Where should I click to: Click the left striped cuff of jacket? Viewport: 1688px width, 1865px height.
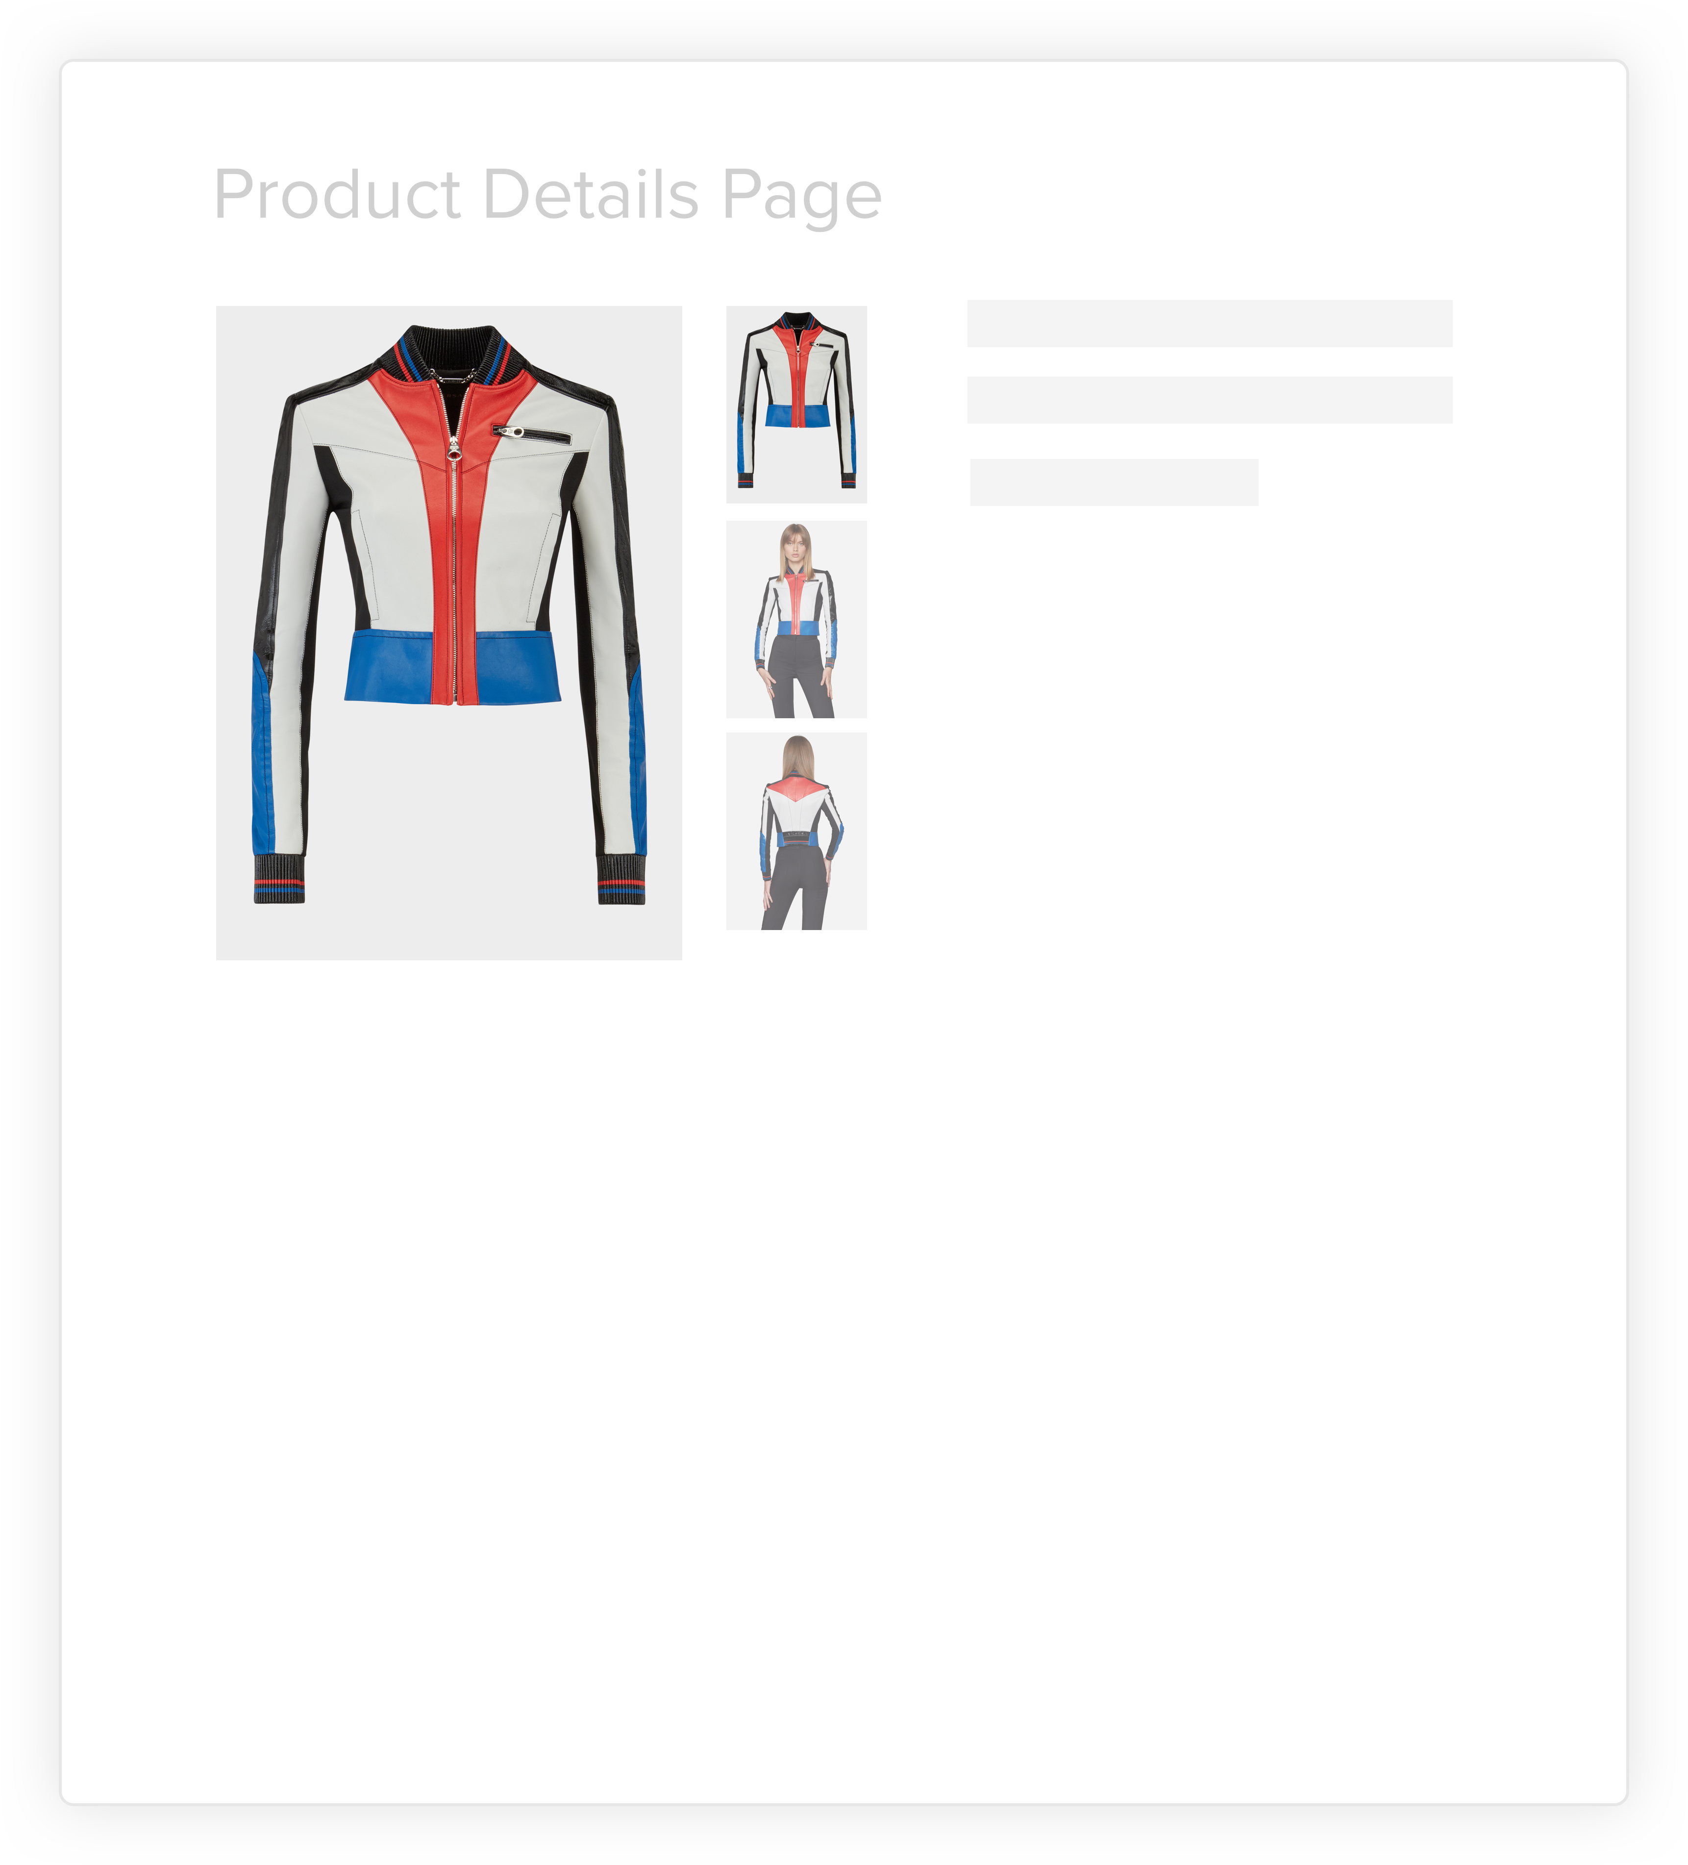pyautogui.click(x=279, y=879)
